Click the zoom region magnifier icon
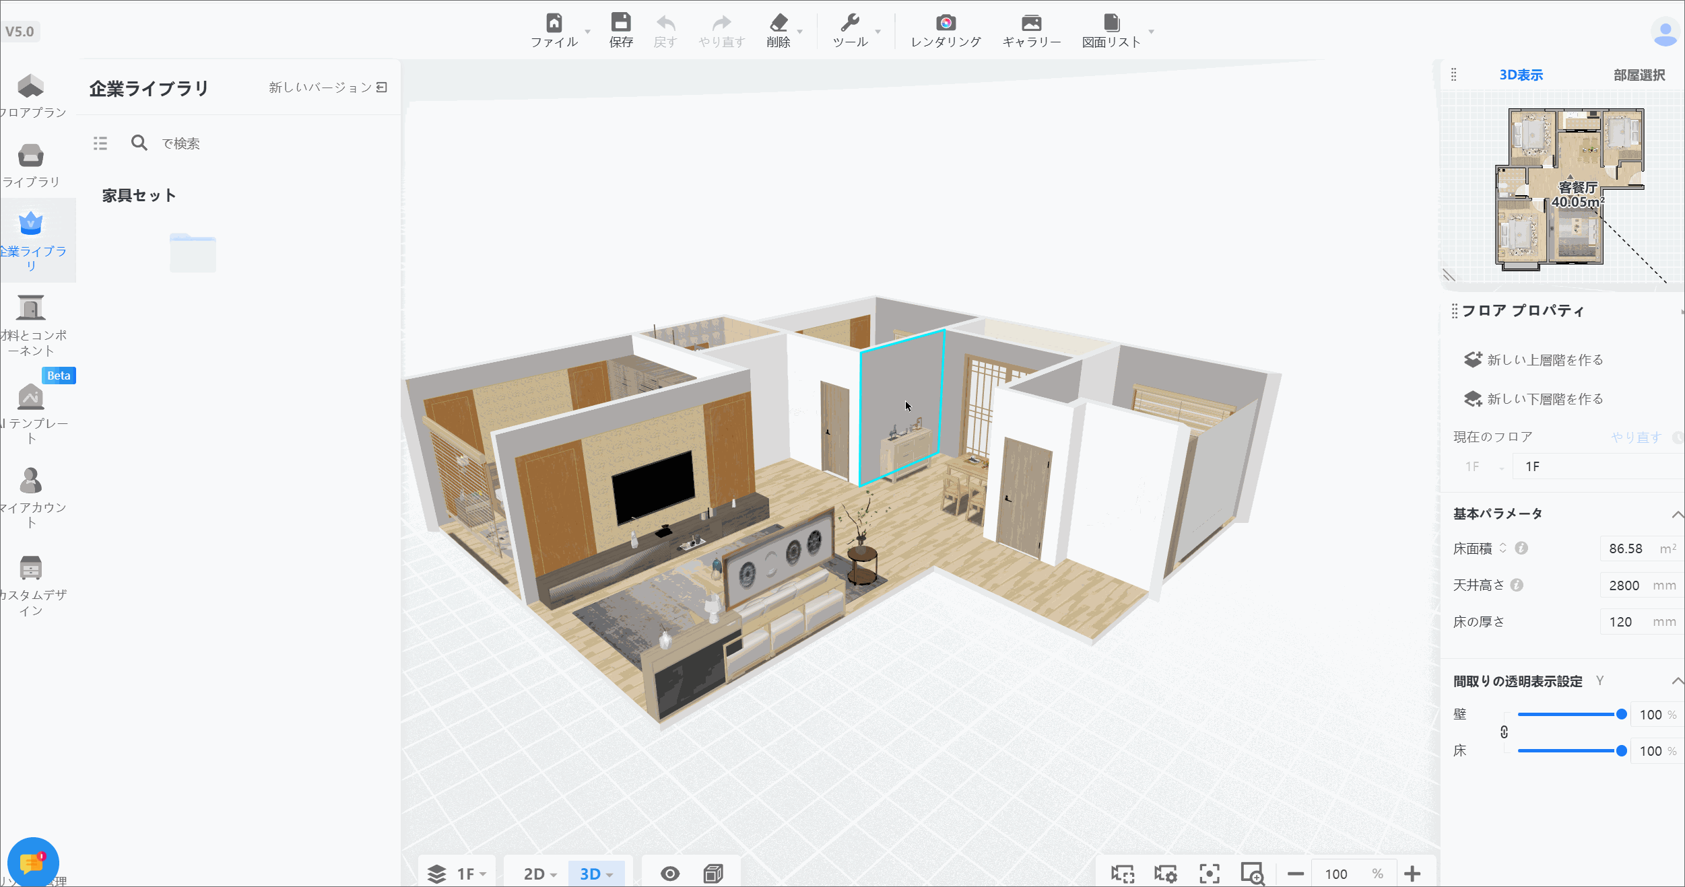The width and height of the screenshot is (1685, 887). (x=1253, y=874)
